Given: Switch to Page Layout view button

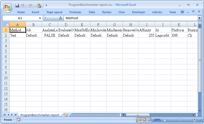Looking at the screenshot, I should coord(145,120).
